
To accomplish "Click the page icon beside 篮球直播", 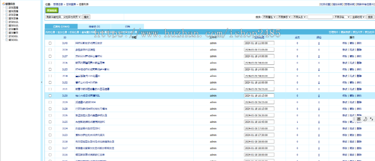I will coord(7,11).
